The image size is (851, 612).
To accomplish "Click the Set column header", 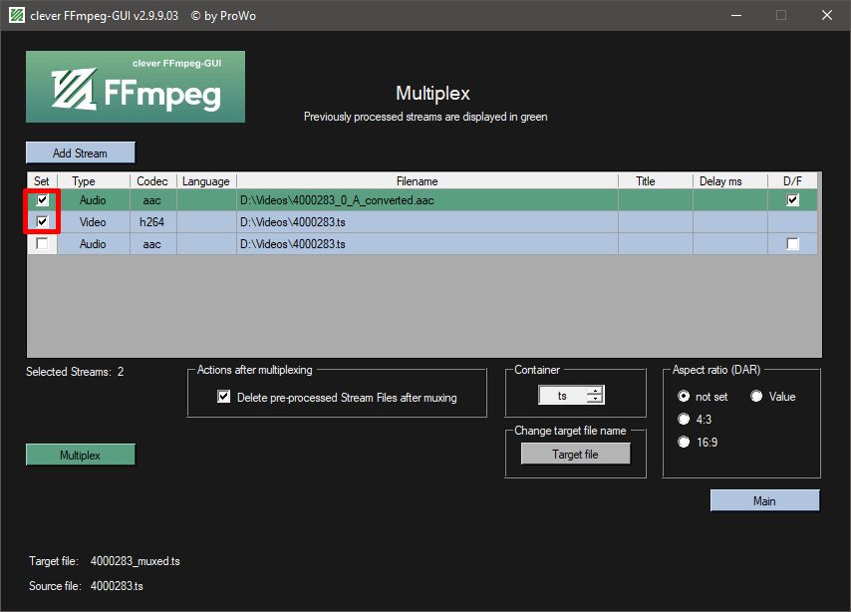I will [42, 180].
